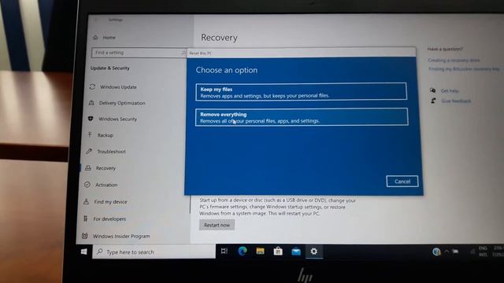Show hidden system tray icons chevron
504x283 pixels.
tap(447, 252)
